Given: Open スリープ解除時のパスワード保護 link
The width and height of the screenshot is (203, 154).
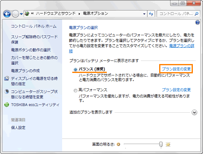Looking at the screenshot, I should pyautogui.click(x=34, y=39).
